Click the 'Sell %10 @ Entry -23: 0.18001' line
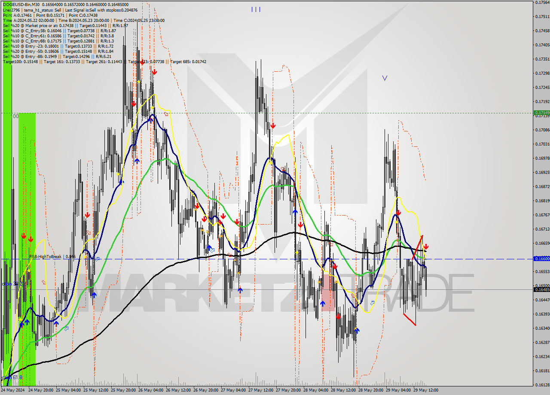The width and height of the screenshot is (550, 395). pos(58,46)
